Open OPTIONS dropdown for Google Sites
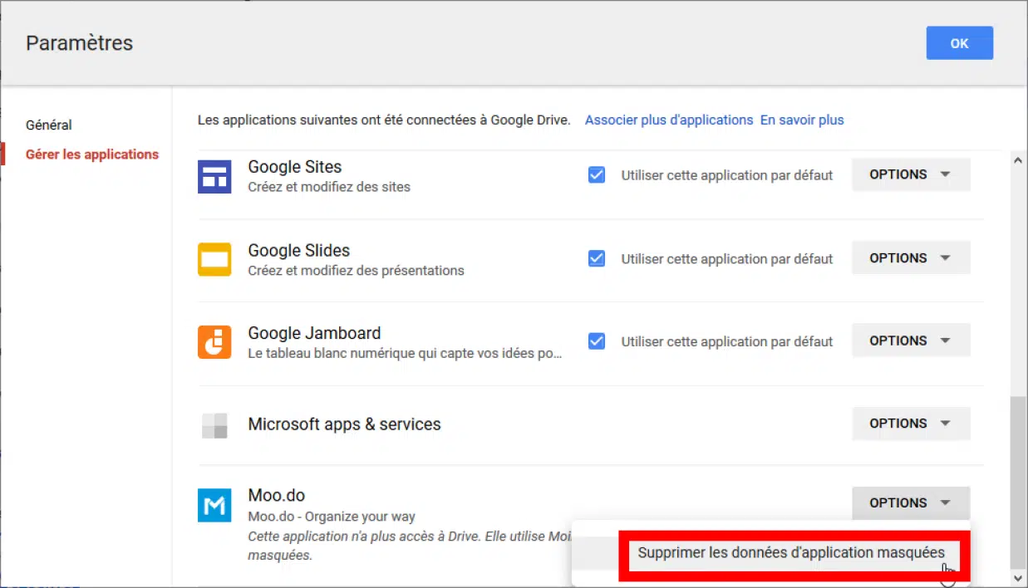Image resolution: width=1028 pixels, height=588 pixels. pos(911,174)
